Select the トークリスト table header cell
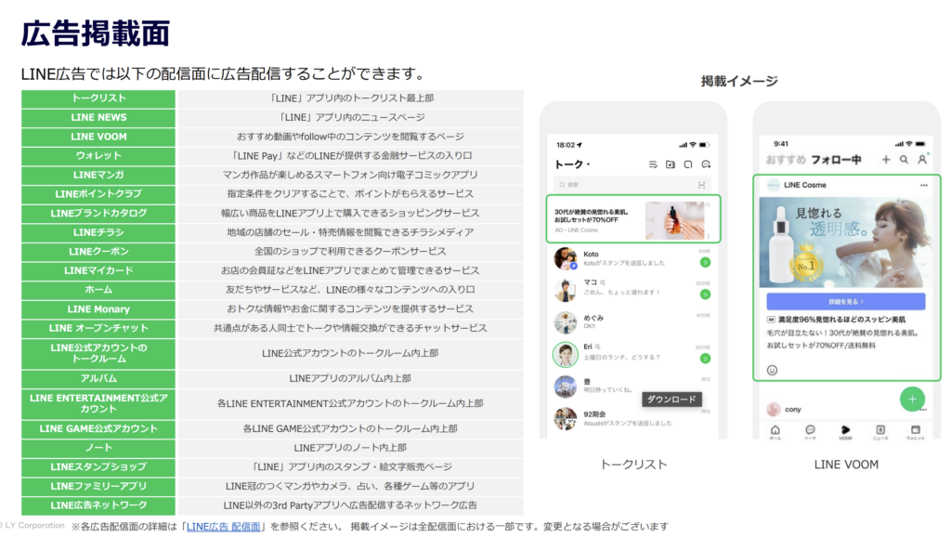Viewport: 951px width, 537px height. tap(98, 98)
